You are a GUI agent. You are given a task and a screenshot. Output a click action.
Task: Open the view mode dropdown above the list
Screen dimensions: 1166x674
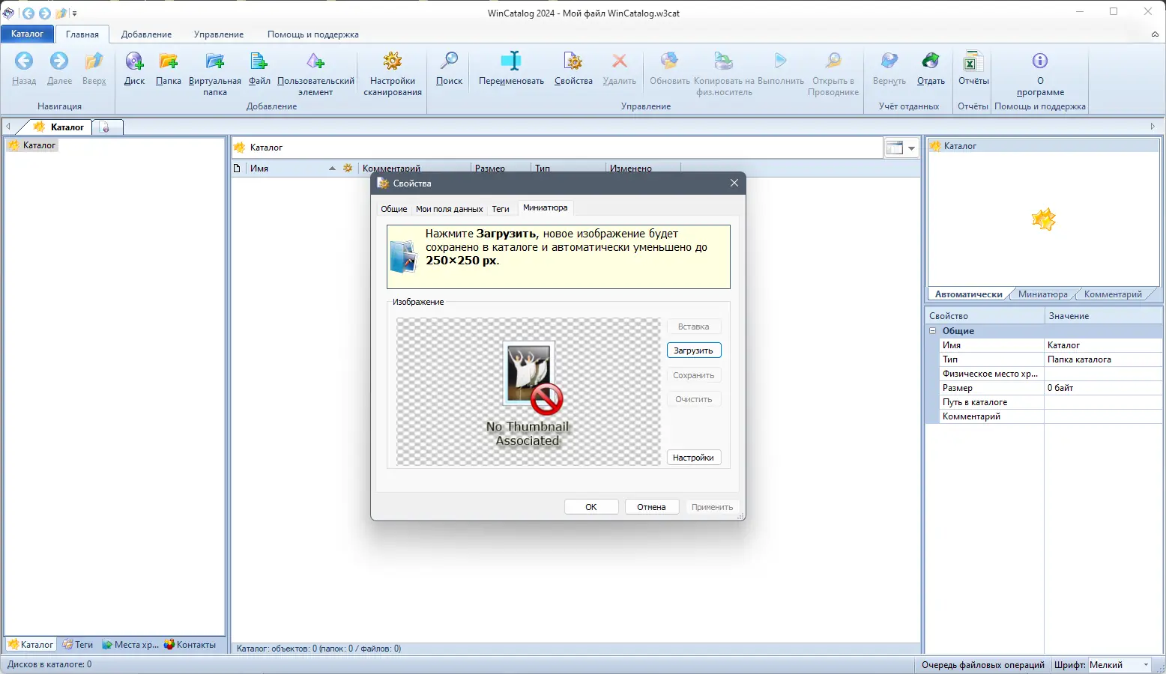pyautogui.click(x=910, y=148)
